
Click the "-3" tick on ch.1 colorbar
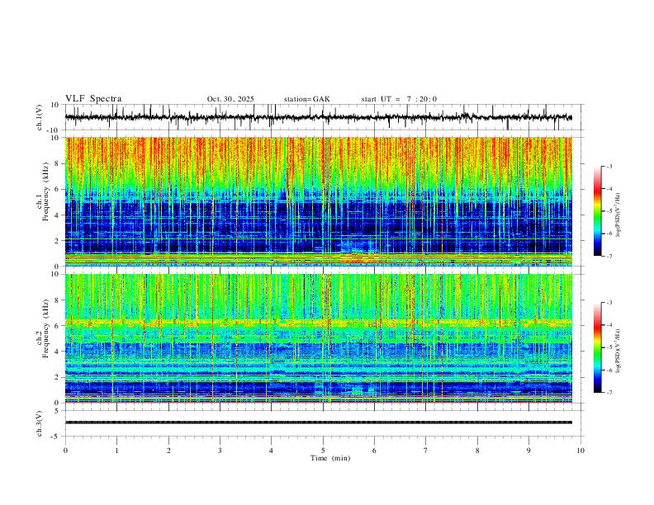click(x=609, y=166)
